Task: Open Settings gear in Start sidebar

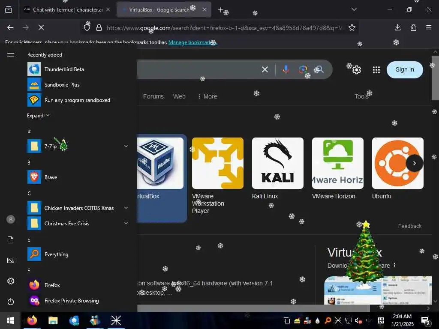Action: [x=11, y=281]
